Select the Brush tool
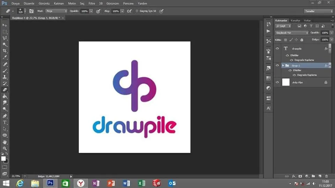 [5, 70]
